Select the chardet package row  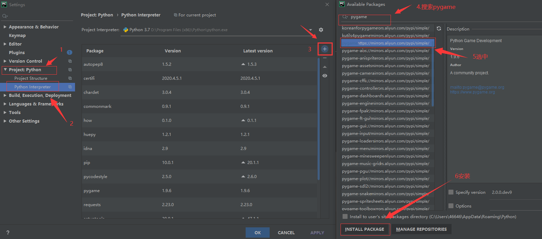(x=199, y=92)
